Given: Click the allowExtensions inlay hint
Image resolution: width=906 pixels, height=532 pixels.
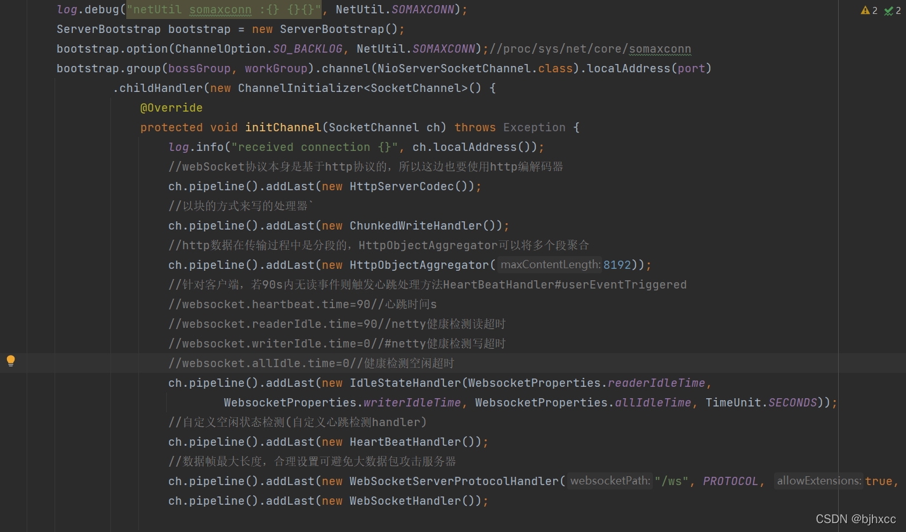Looking at the screenshot, I should [818, 481].
